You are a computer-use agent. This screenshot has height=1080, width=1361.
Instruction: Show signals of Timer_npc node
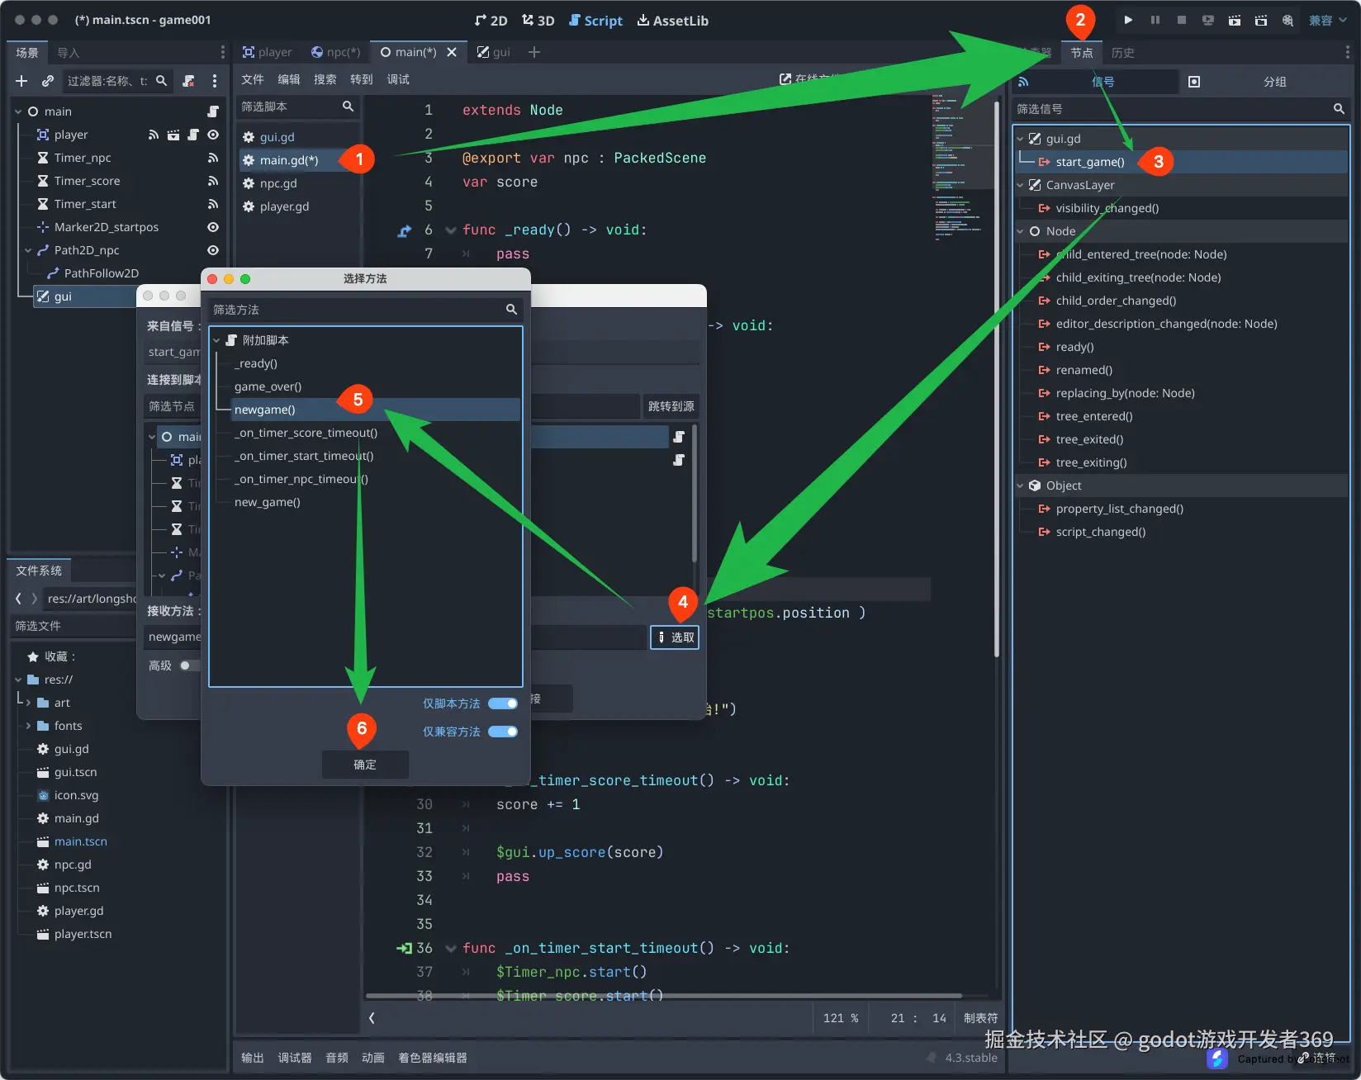tap(213, 158)
